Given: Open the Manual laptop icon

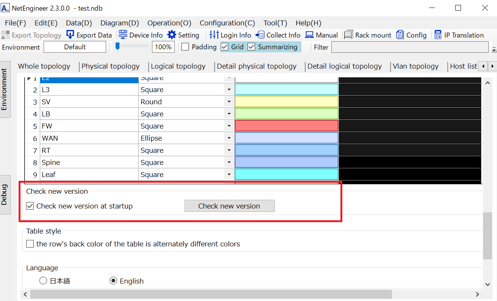Looking at the screenshot, I should (x=309, y=35).
